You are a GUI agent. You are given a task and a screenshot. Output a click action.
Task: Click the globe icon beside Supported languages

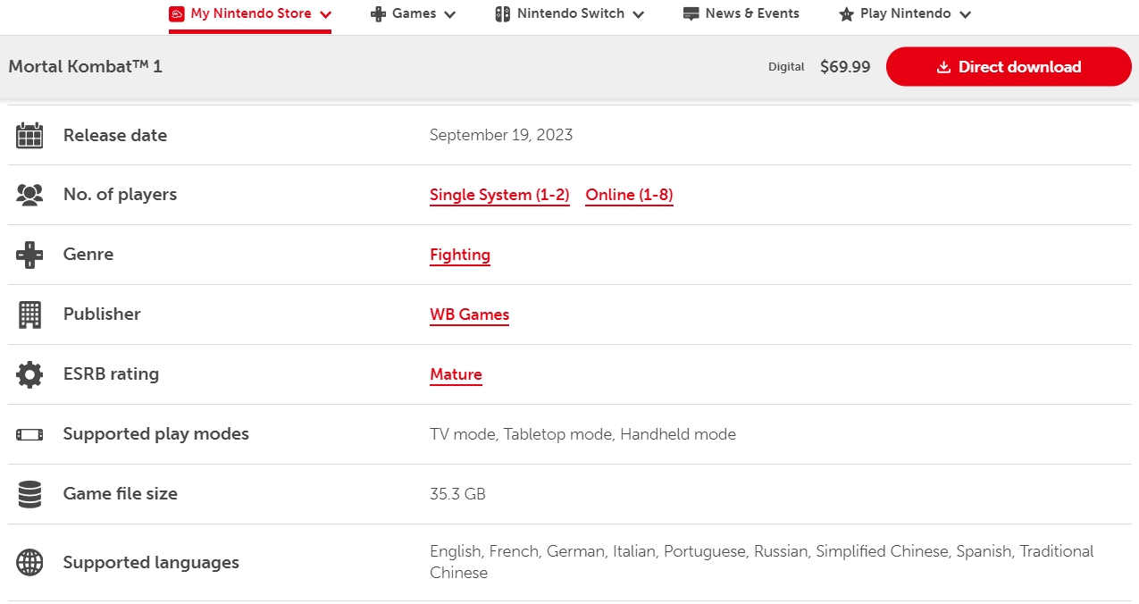pyautogui.click(x=29, y=563)
